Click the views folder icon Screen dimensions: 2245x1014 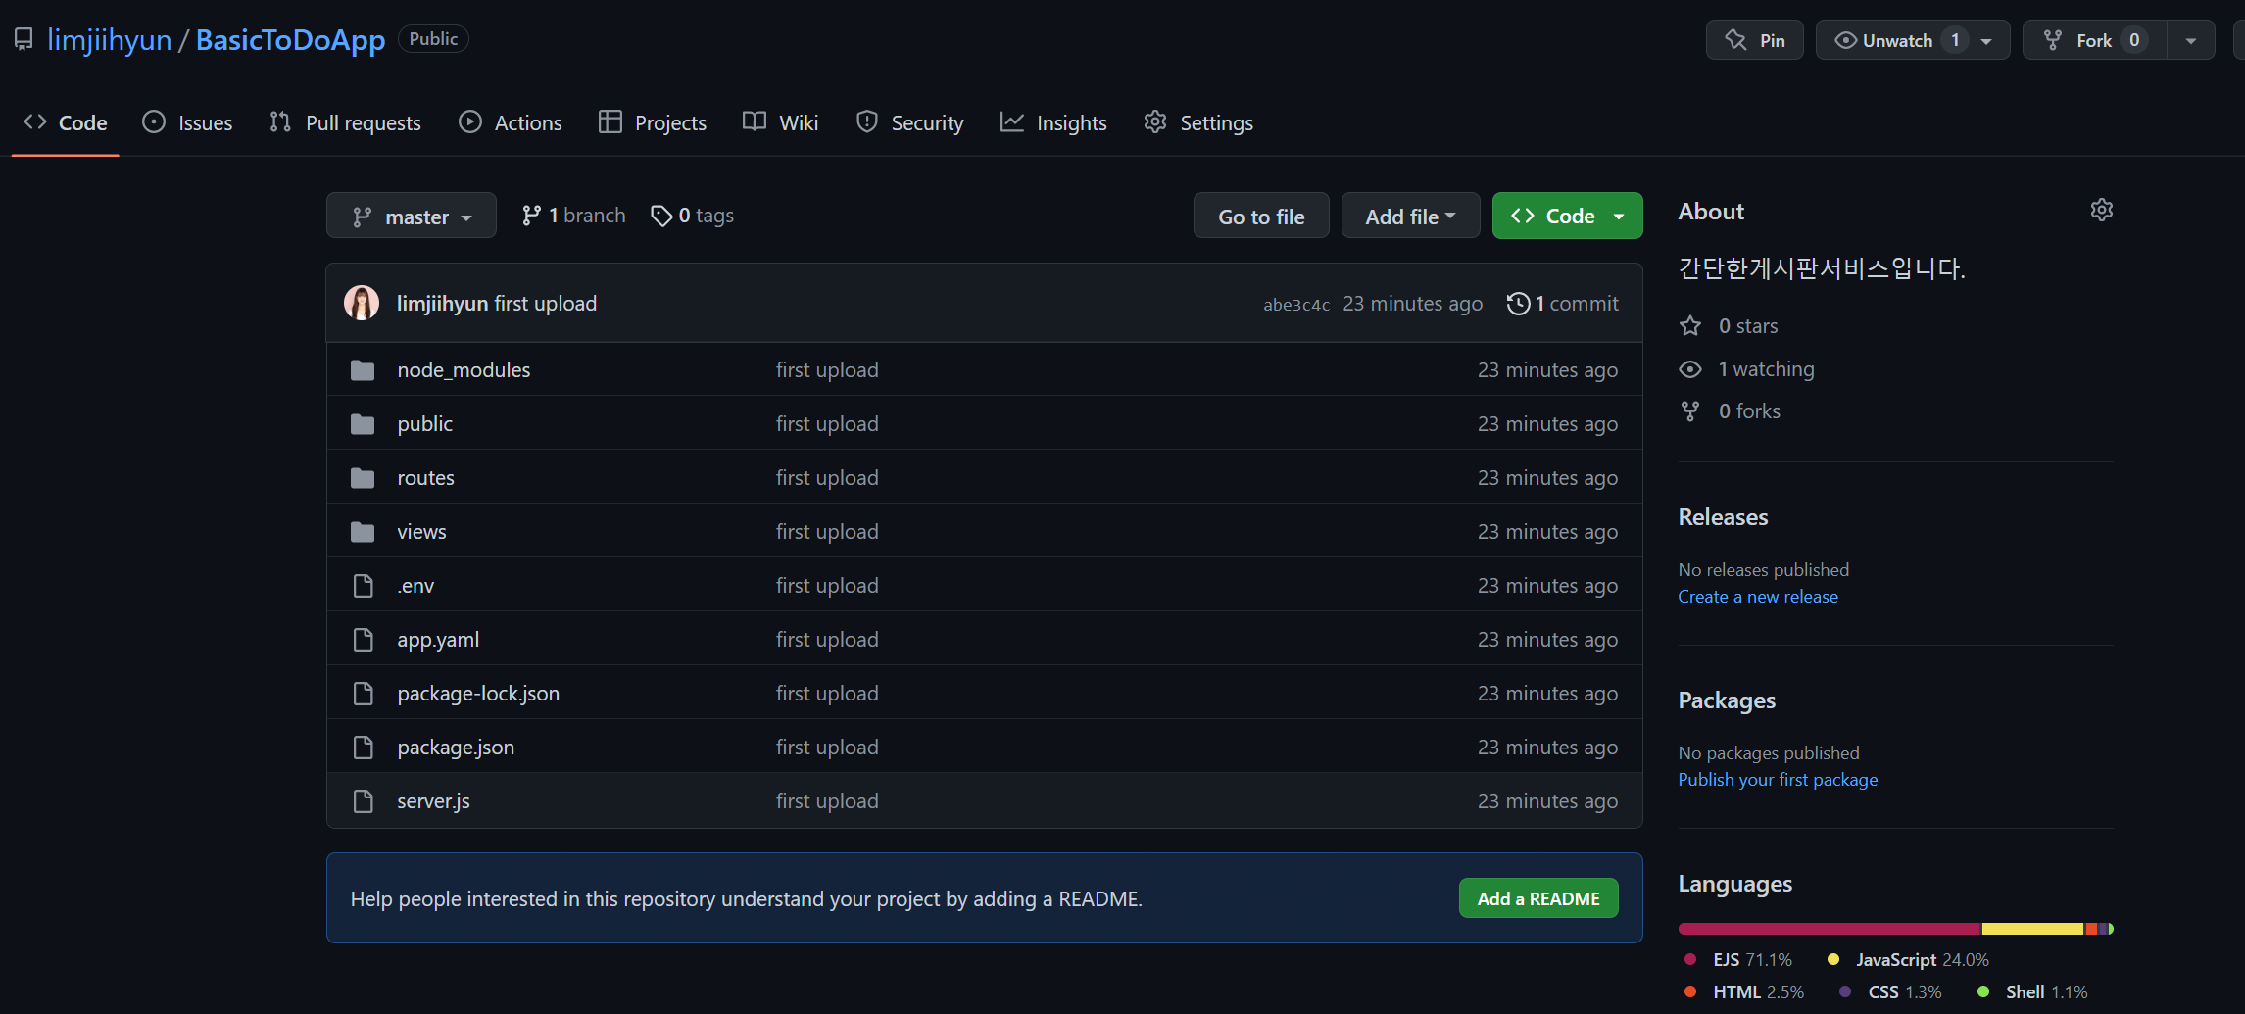point(363,532)
